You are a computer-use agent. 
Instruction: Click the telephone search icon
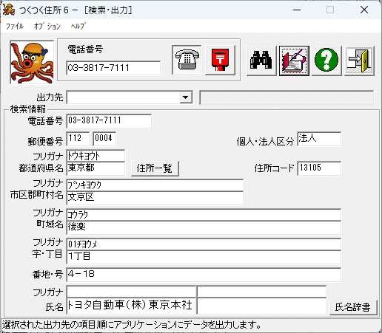(187, 60)
